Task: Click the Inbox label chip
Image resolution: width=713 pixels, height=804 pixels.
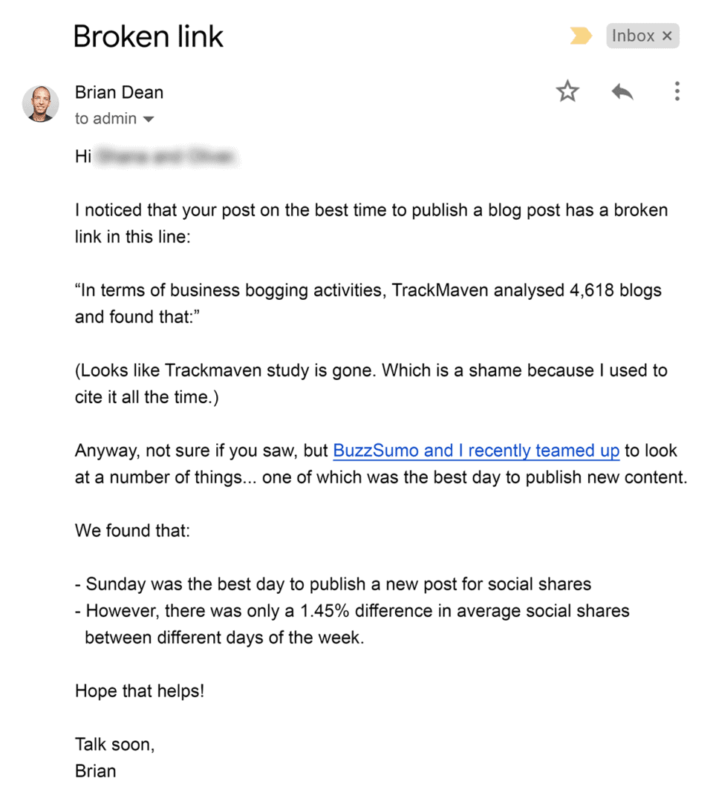Action: 633,35
